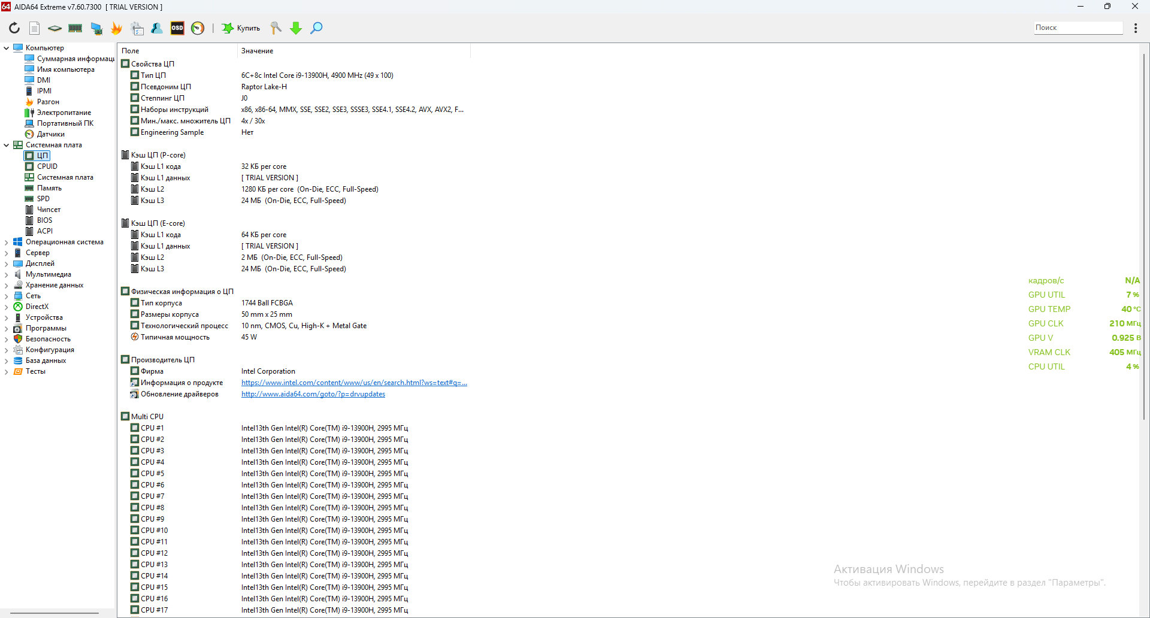Collapse the Системная плата tree node

pos(7,145)
